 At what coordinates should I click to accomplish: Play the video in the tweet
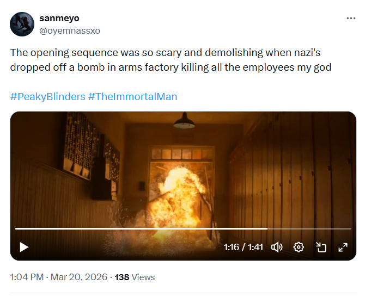23,247
